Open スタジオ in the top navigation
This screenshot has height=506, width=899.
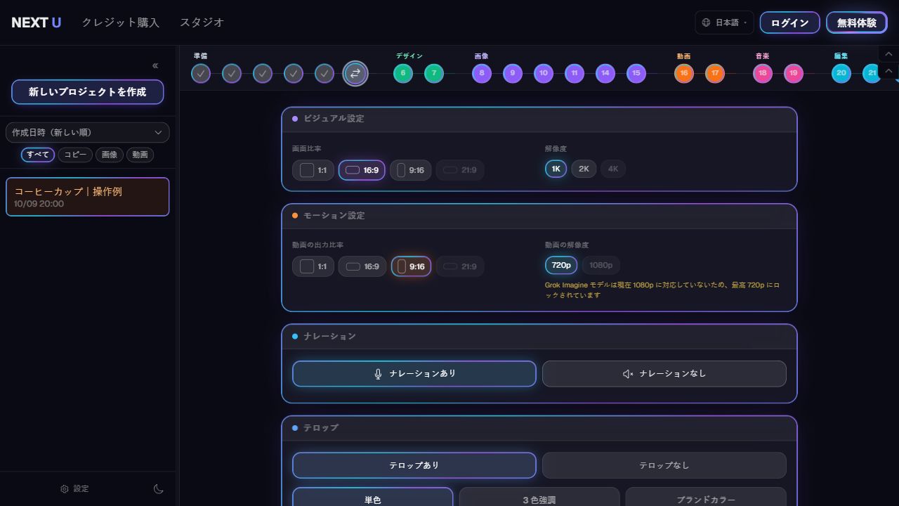(x=202, y=22)
